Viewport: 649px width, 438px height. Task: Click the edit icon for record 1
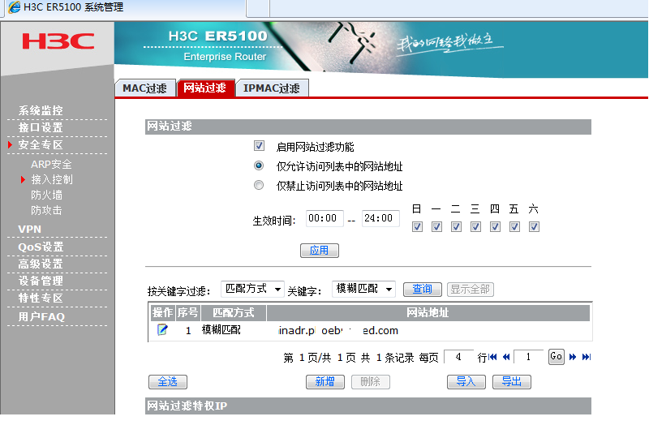[162, 329]
